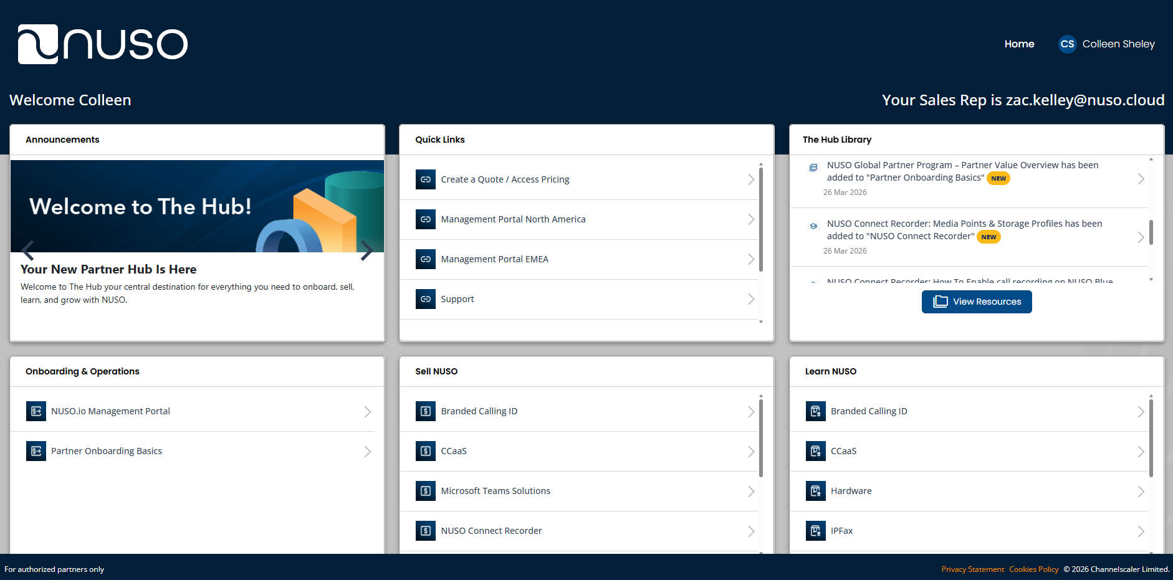
Task: Open NUSO.io Management Portal entry
Action: tap(110, 411)
